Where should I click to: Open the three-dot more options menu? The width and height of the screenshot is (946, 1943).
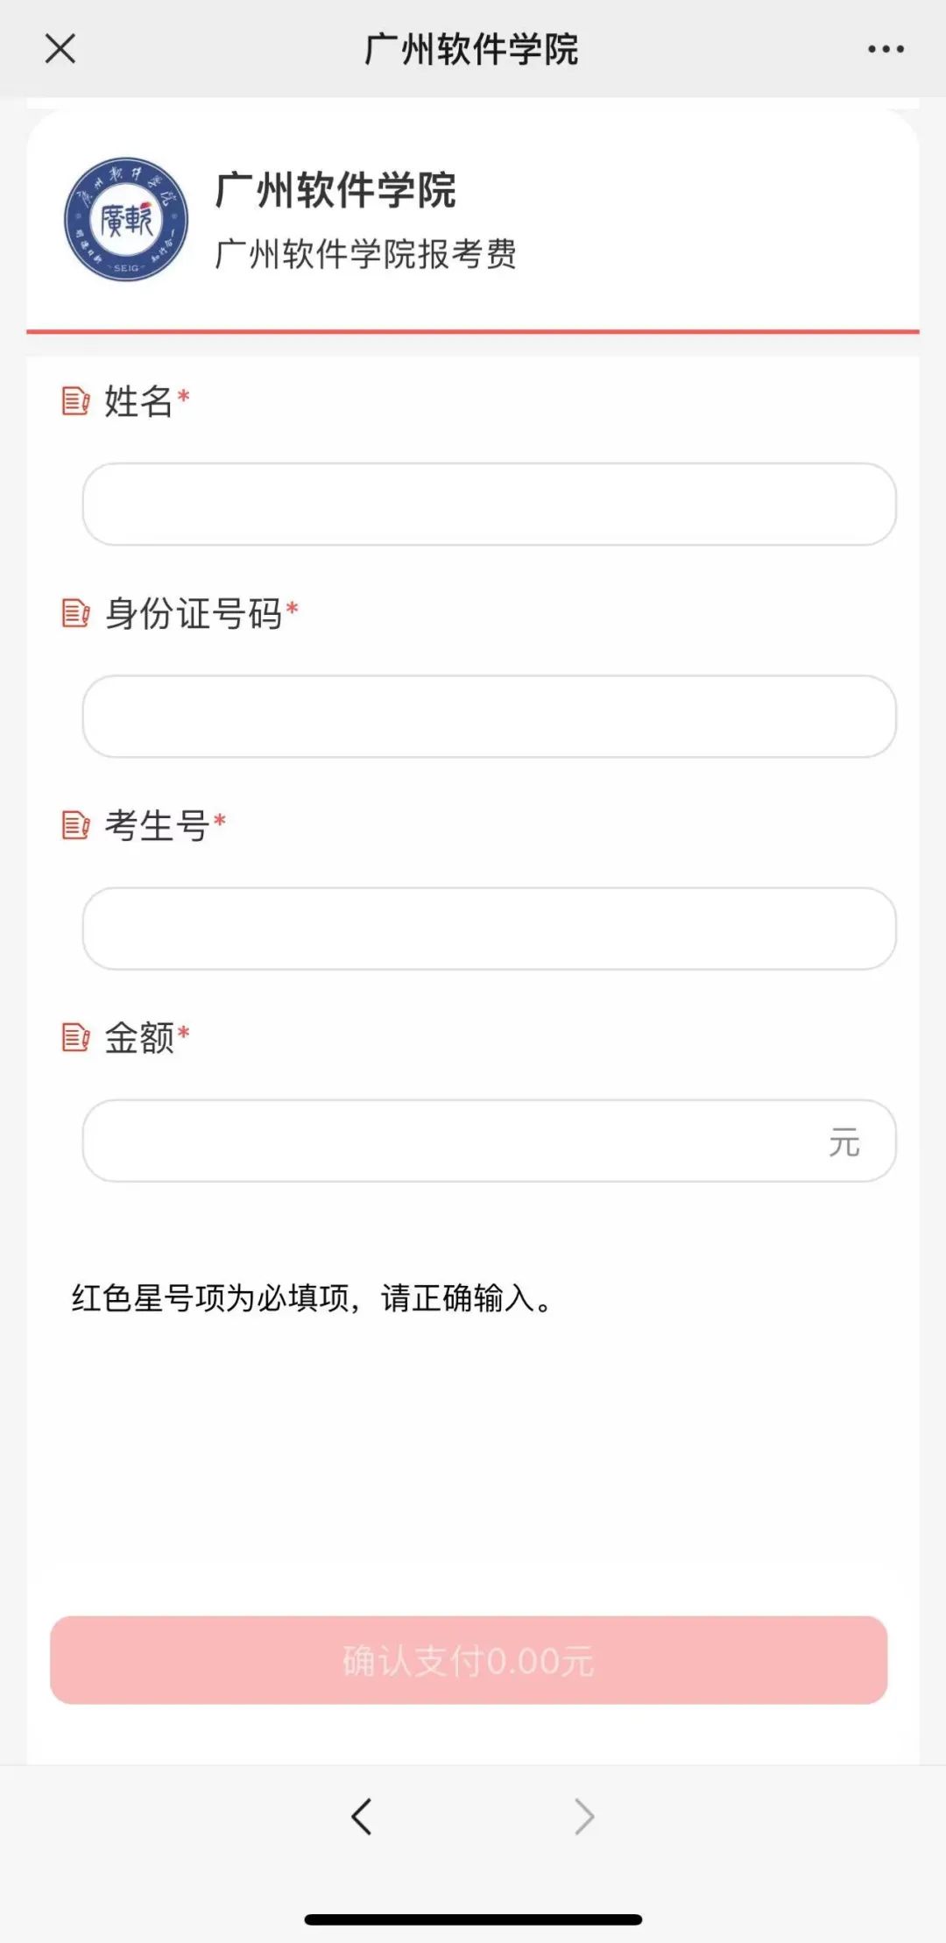pyautogui.click(x=886, y=49)
